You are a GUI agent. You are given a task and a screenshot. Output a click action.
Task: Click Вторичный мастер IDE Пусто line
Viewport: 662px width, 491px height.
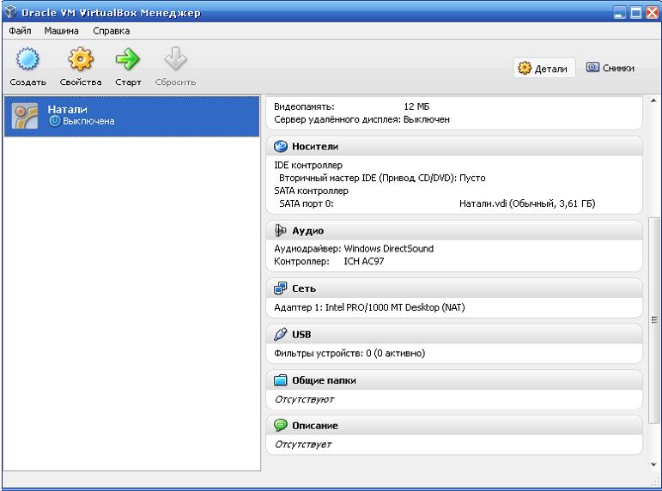pyautogui.click(x=382, y=178)
